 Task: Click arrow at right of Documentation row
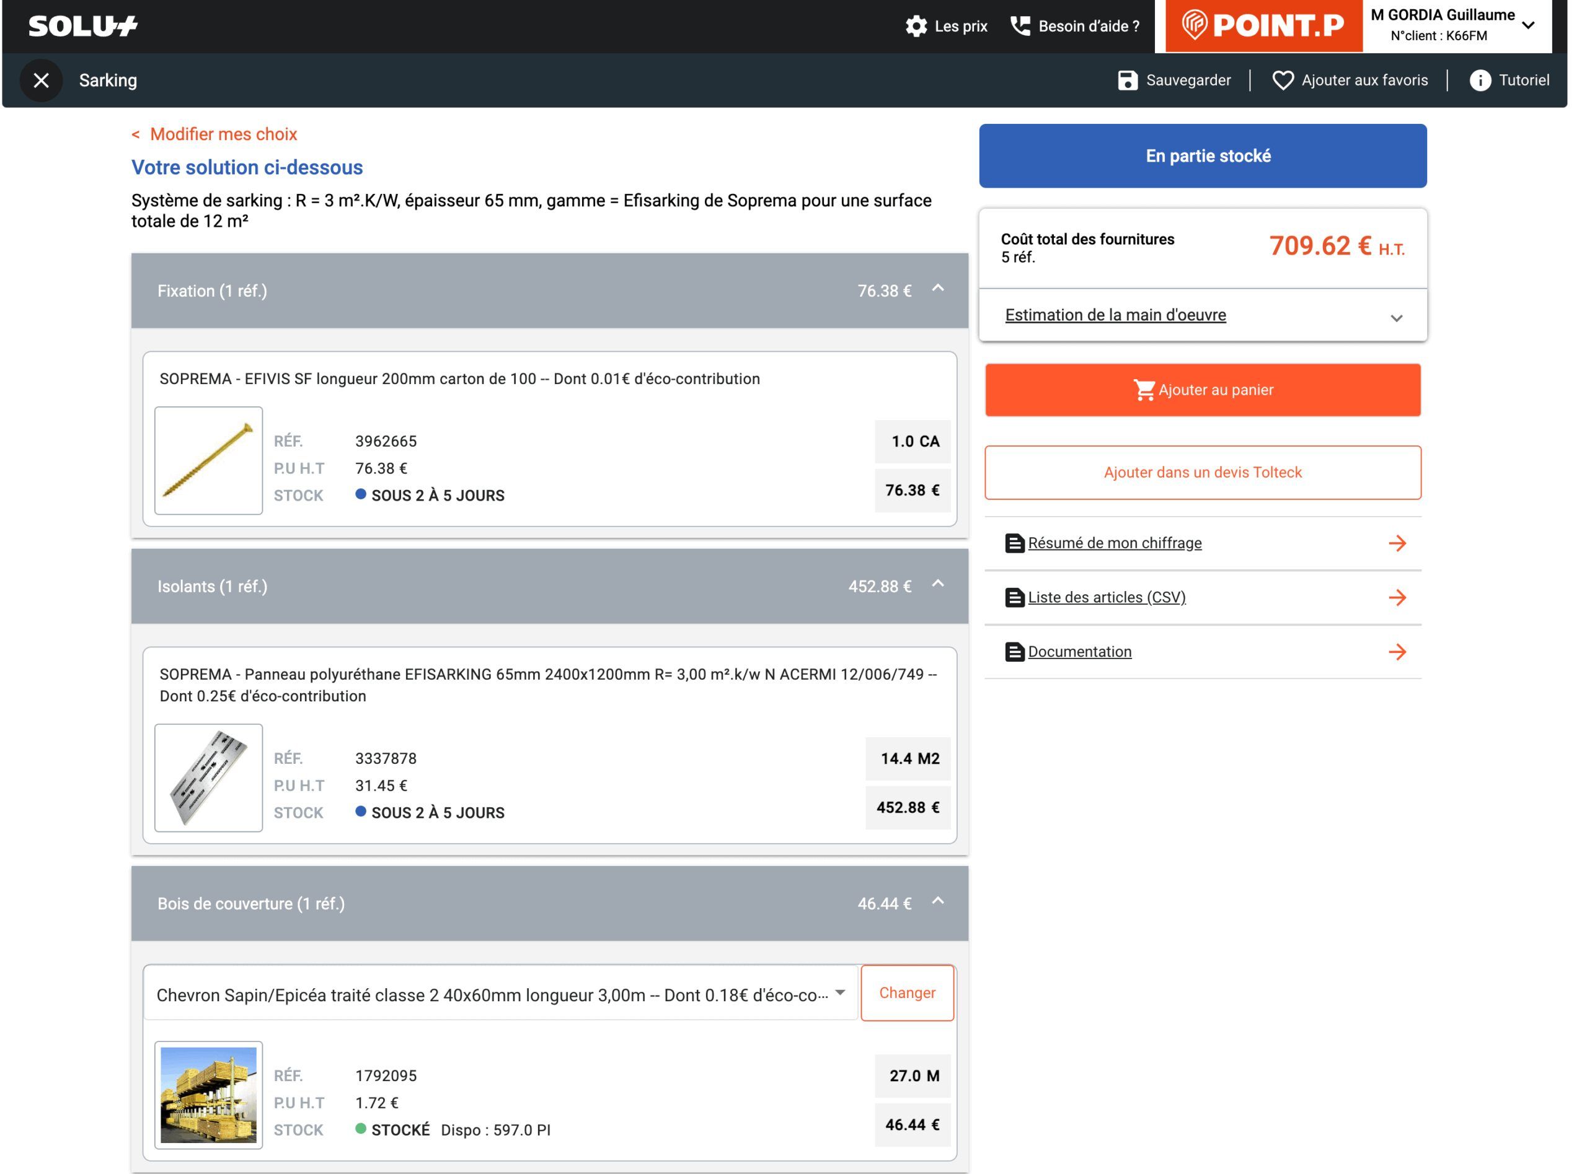coord(1397,652)
